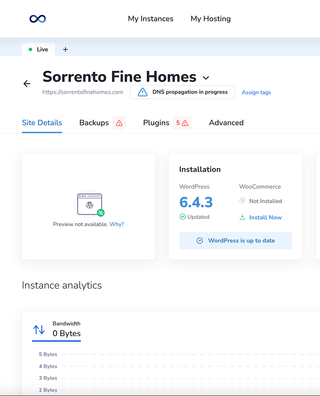This screenshot has width=320, height=396.
Task: Click the Assign tags link
Action: [256, 93]
